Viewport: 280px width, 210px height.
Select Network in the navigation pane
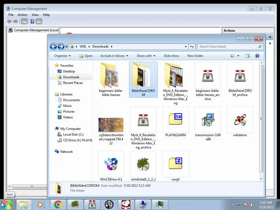click(66, 151)
